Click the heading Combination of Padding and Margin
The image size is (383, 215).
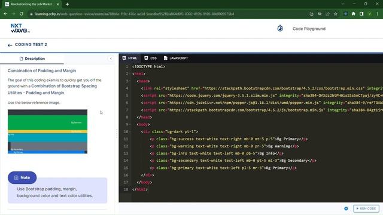[42, 70]
